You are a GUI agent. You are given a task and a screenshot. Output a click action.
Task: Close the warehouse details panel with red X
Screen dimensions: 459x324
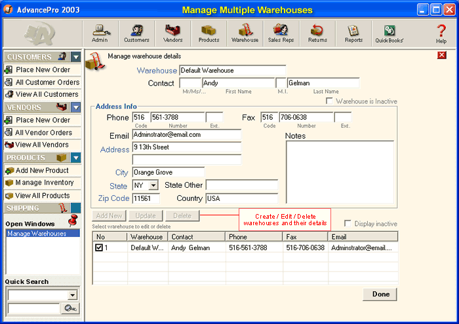442,55
